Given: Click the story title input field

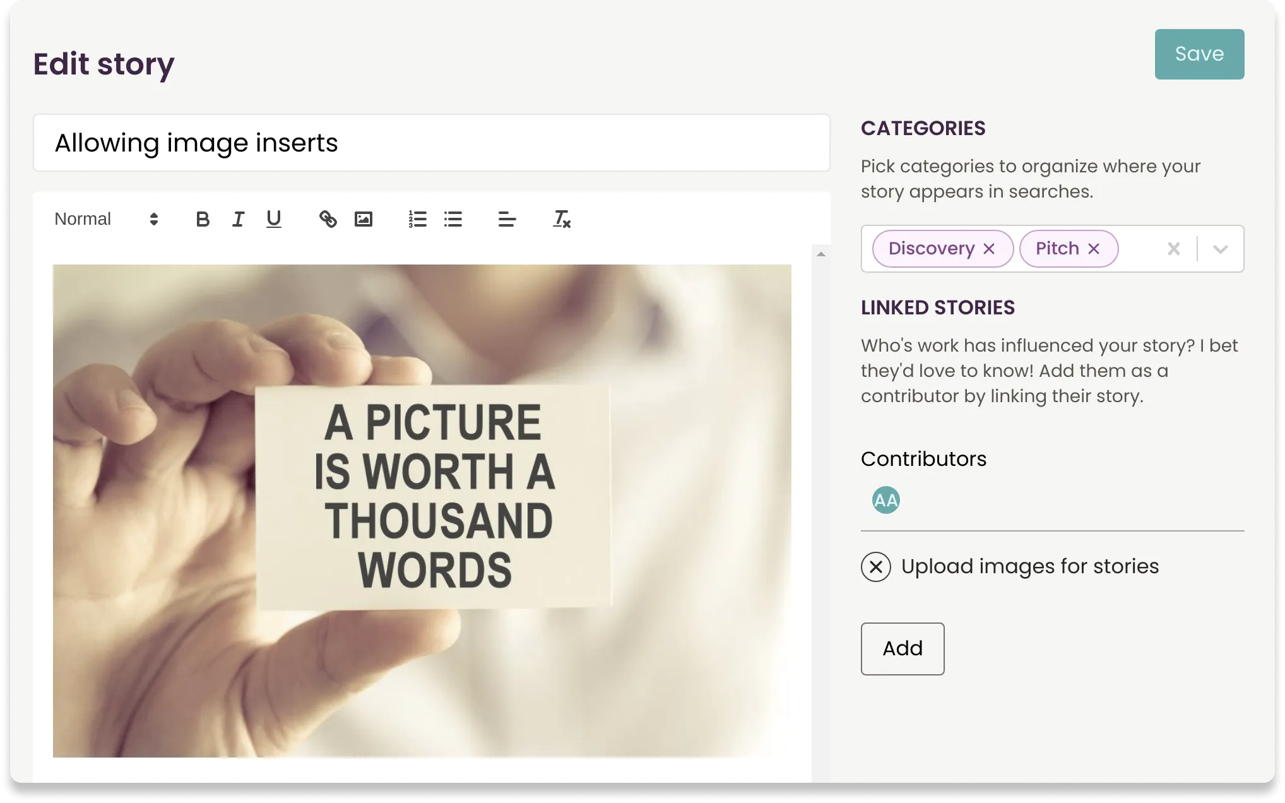Looking at the screenshot, I should coord(431,143).
